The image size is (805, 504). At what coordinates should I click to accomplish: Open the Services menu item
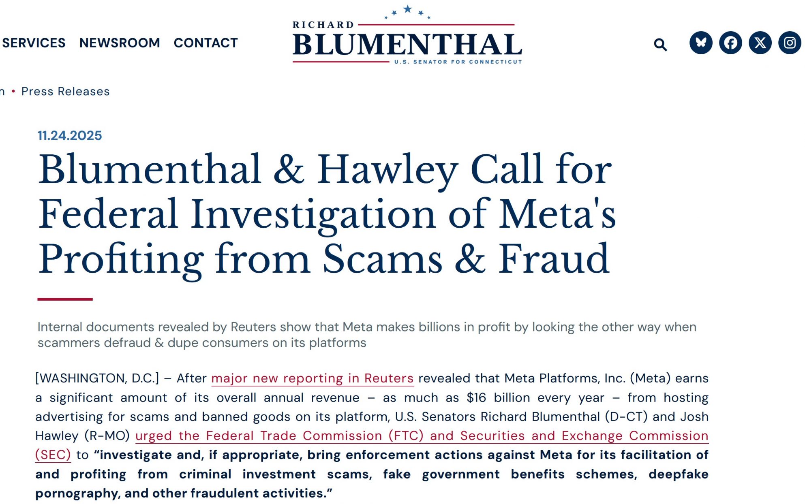pos(34,43)
